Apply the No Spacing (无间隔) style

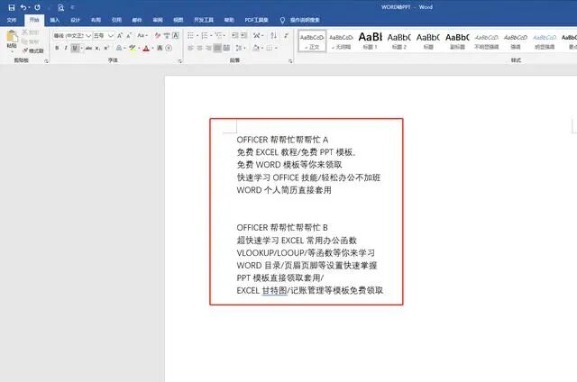click(341, 41)
